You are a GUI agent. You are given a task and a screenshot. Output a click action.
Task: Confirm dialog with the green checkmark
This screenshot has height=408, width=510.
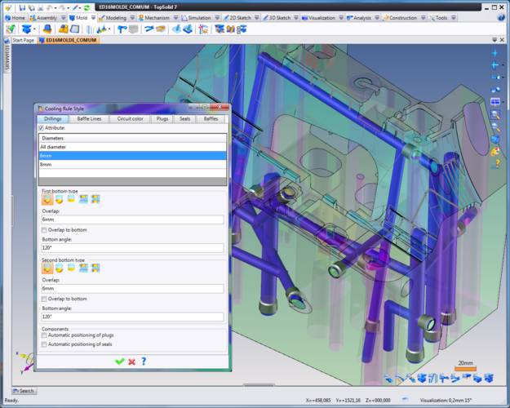pos(119,361)
